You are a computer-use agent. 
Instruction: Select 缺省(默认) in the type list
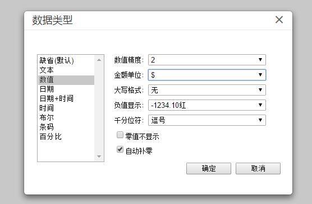66,60
